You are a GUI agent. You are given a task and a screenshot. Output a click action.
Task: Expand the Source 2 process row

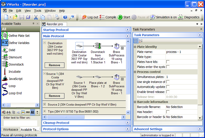point(45,105)
